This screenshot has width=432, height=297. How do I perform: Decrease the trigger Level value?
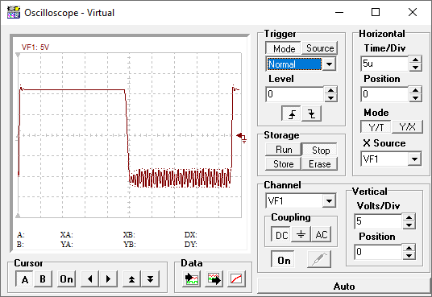[330, 98]
